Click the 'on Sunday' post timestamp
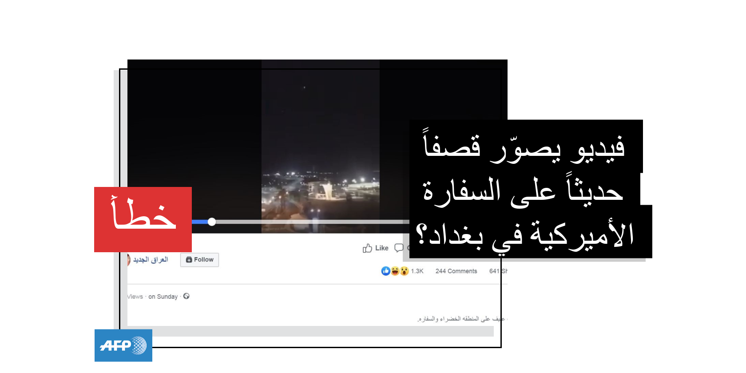Screen dimensions: 746x373 [163, 297]
